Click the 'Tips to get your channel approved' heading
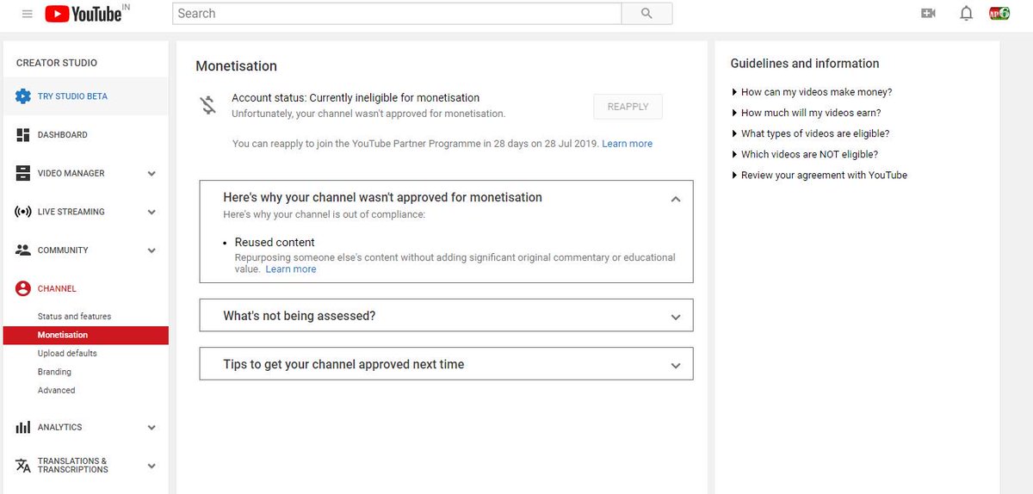 (343, 365)
